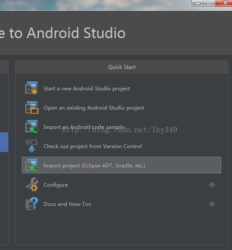This screenshot has width=232, height=250.
Task: Click the Docs question mark icon
Action: pos(32,204)
